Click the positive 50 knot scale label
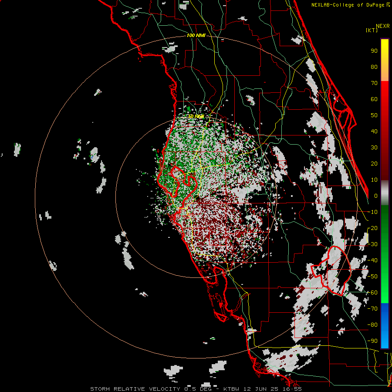This screenshot has height=392, width=392. [374, 115]
